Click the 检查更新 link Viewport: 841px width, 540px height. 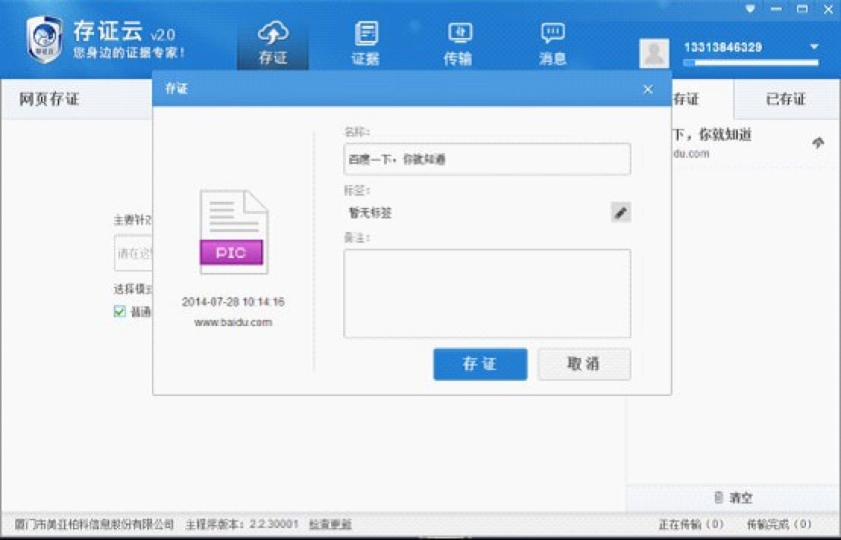(330, 524)
